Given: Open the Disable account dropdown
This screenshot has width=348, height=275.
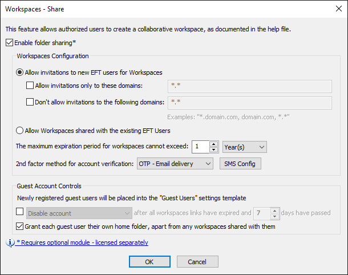Looking at the screenshot, I should click(79, 213).
